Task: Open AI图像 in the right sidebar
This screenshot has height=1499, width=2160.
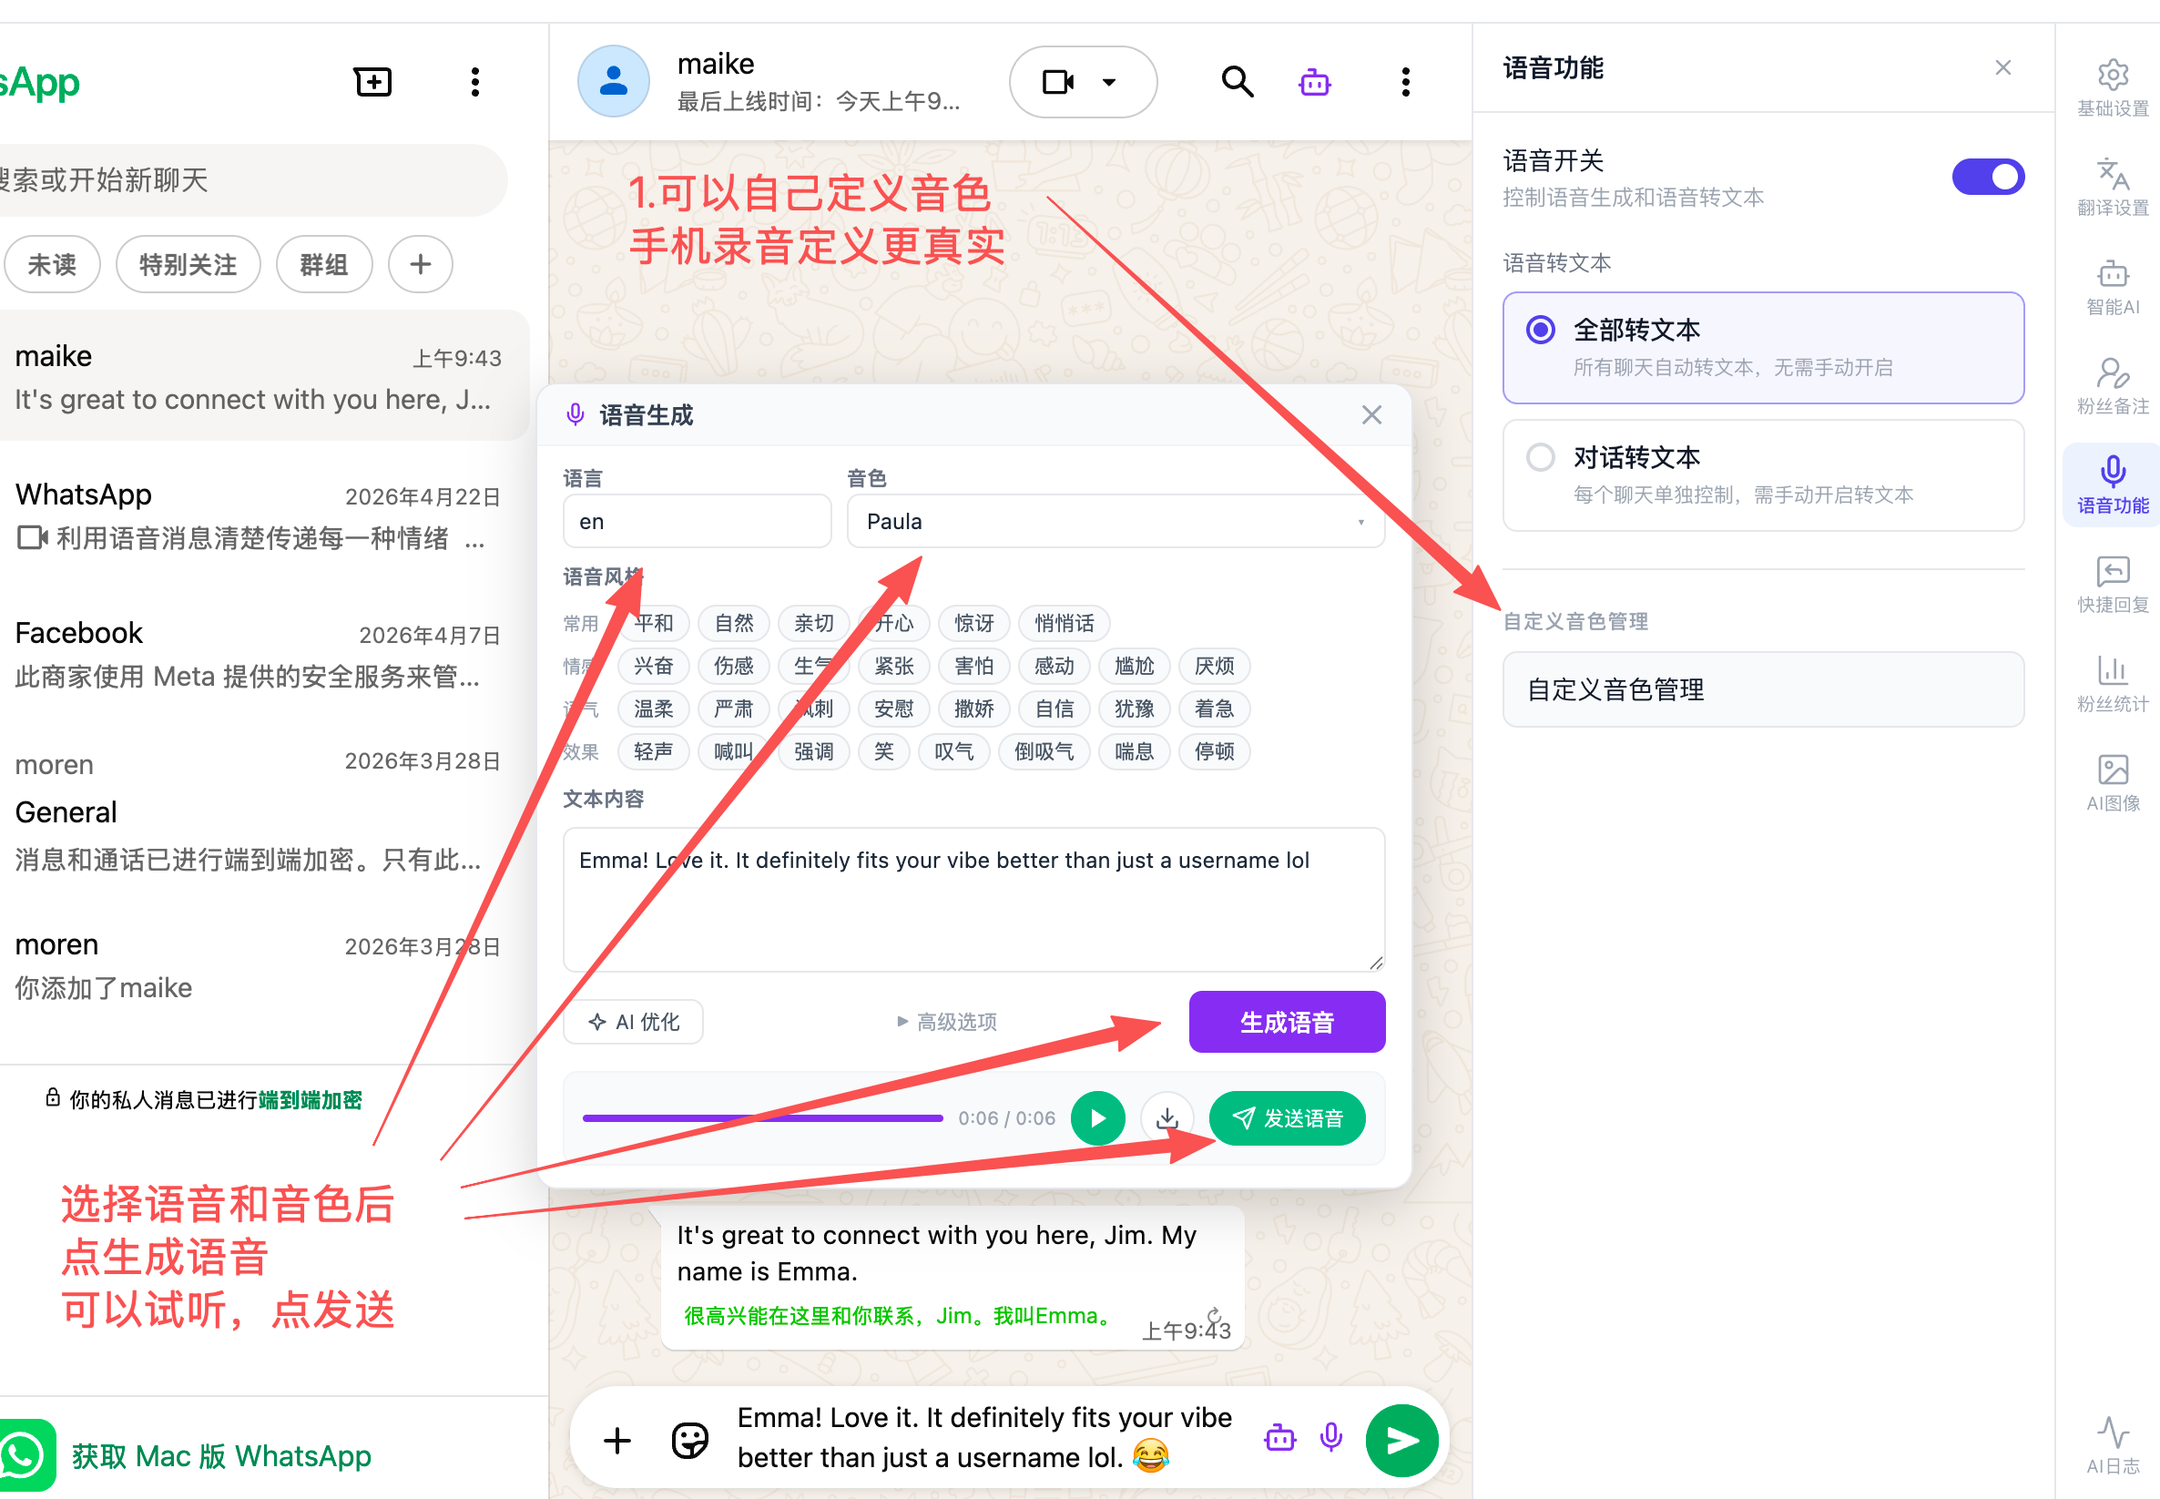Action: pyautogui.click(x=2112, y=782)
